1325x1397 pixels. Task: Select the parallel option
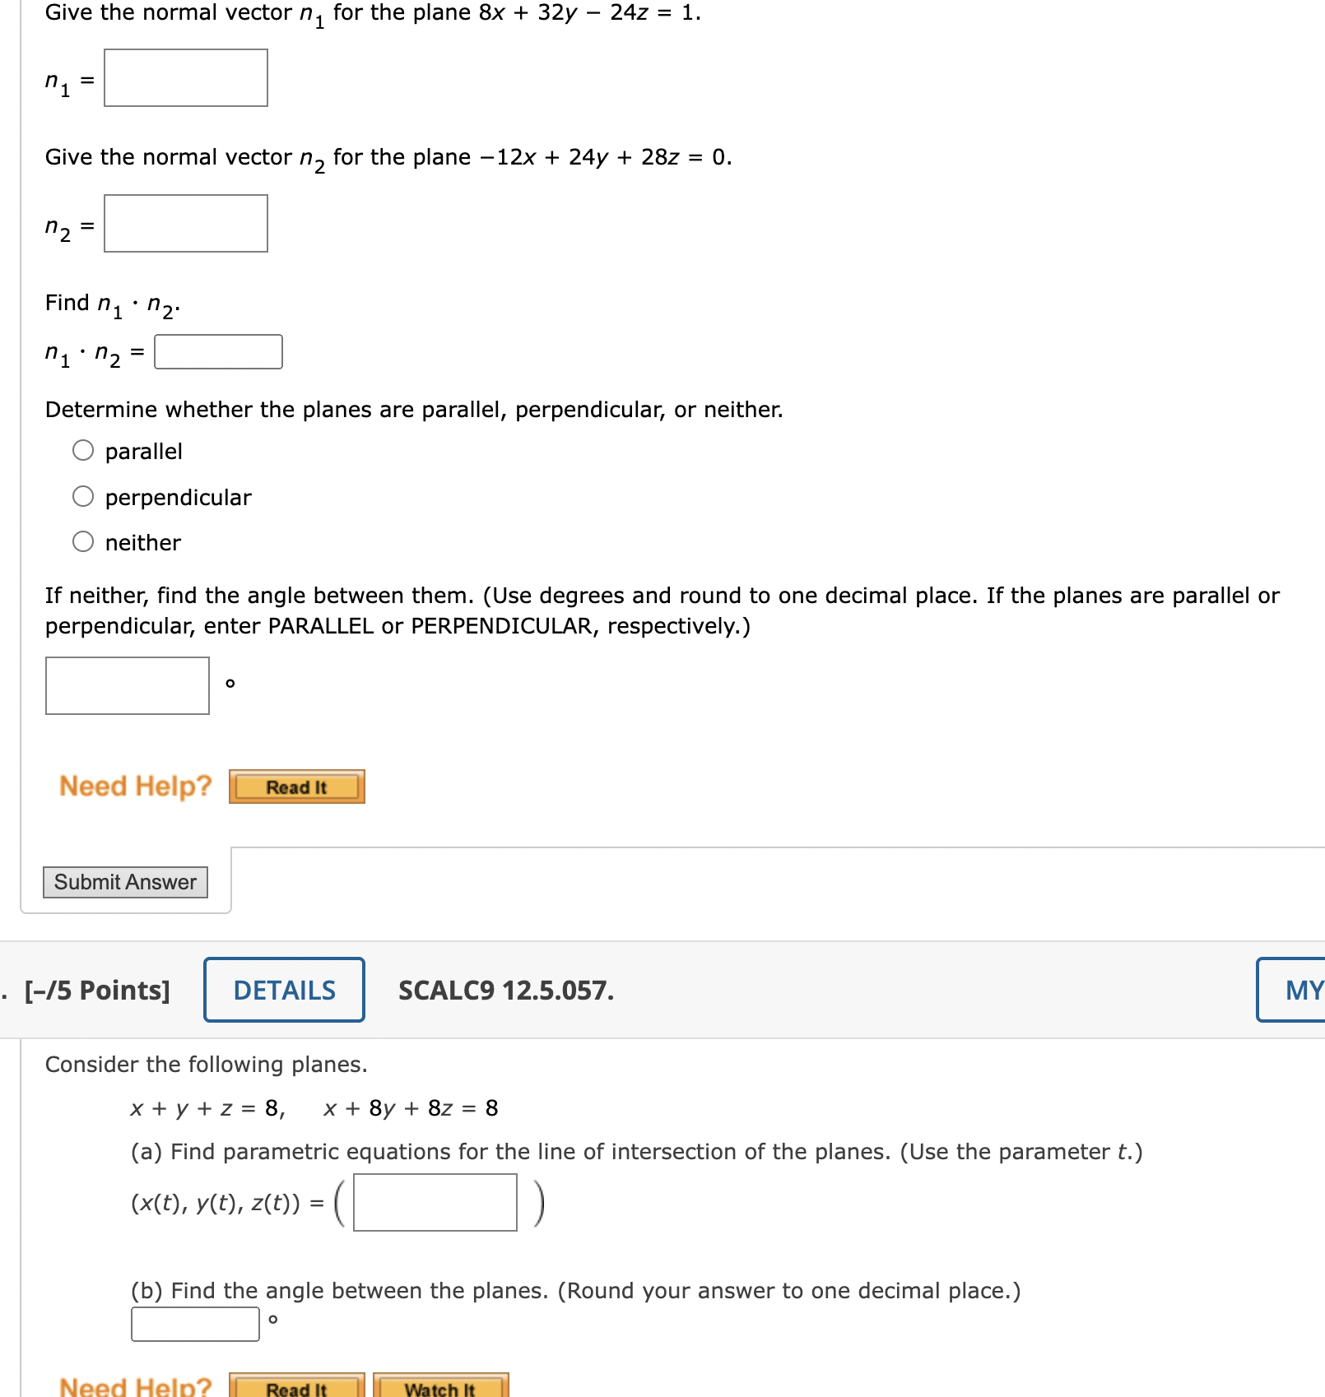point(83,450)
